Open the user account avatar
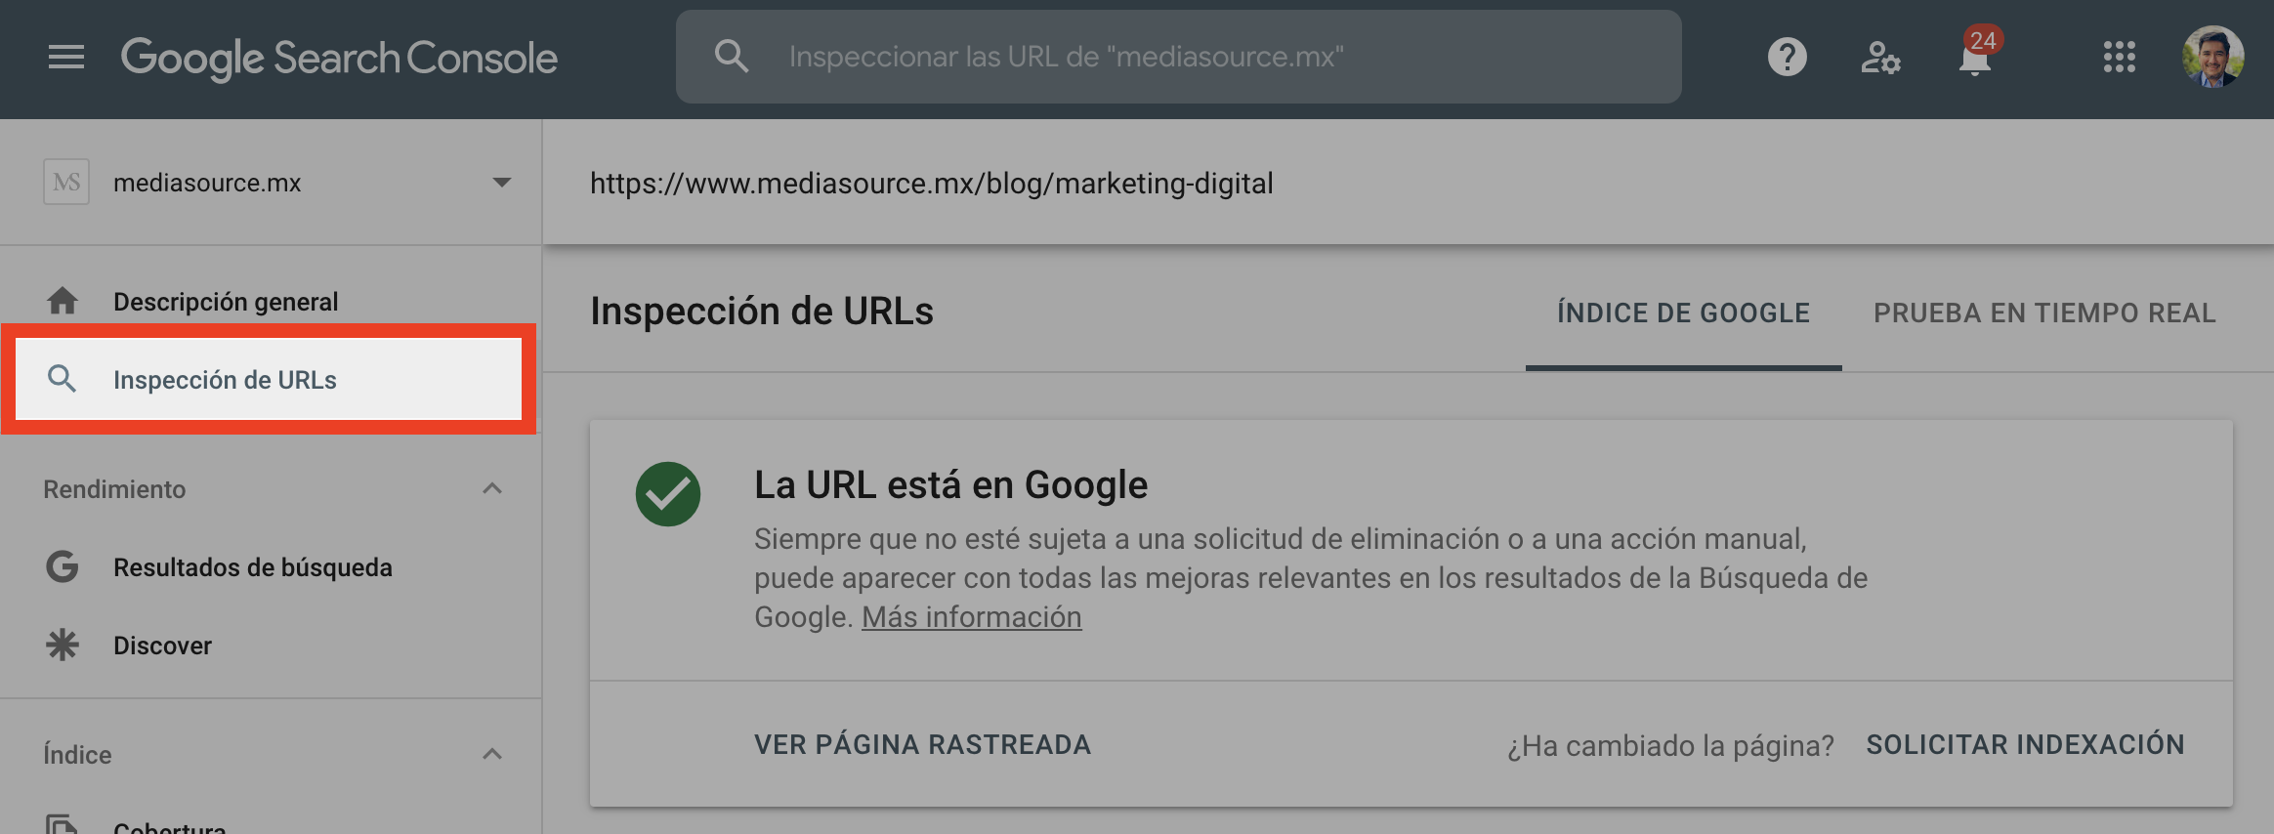Viewport: 2274px width, 834px height. point(2212,58)
